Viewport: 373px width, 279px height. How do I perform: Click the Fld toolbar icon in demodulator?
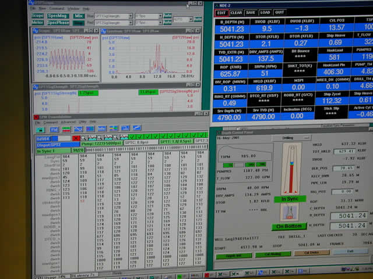(54, 129)
